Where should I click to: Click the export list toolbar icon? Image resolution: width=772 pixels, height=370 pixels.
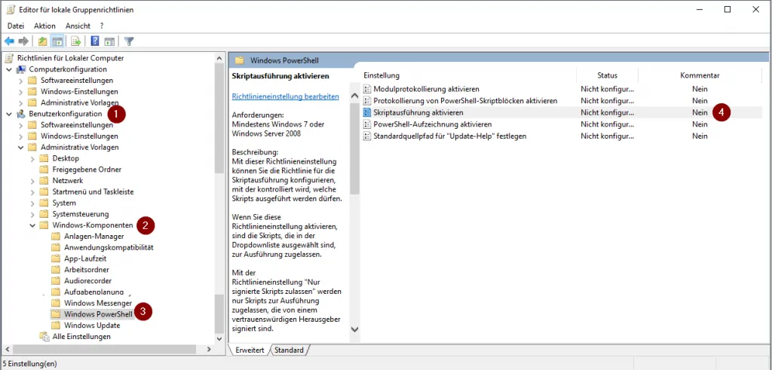tap(76, 41)
